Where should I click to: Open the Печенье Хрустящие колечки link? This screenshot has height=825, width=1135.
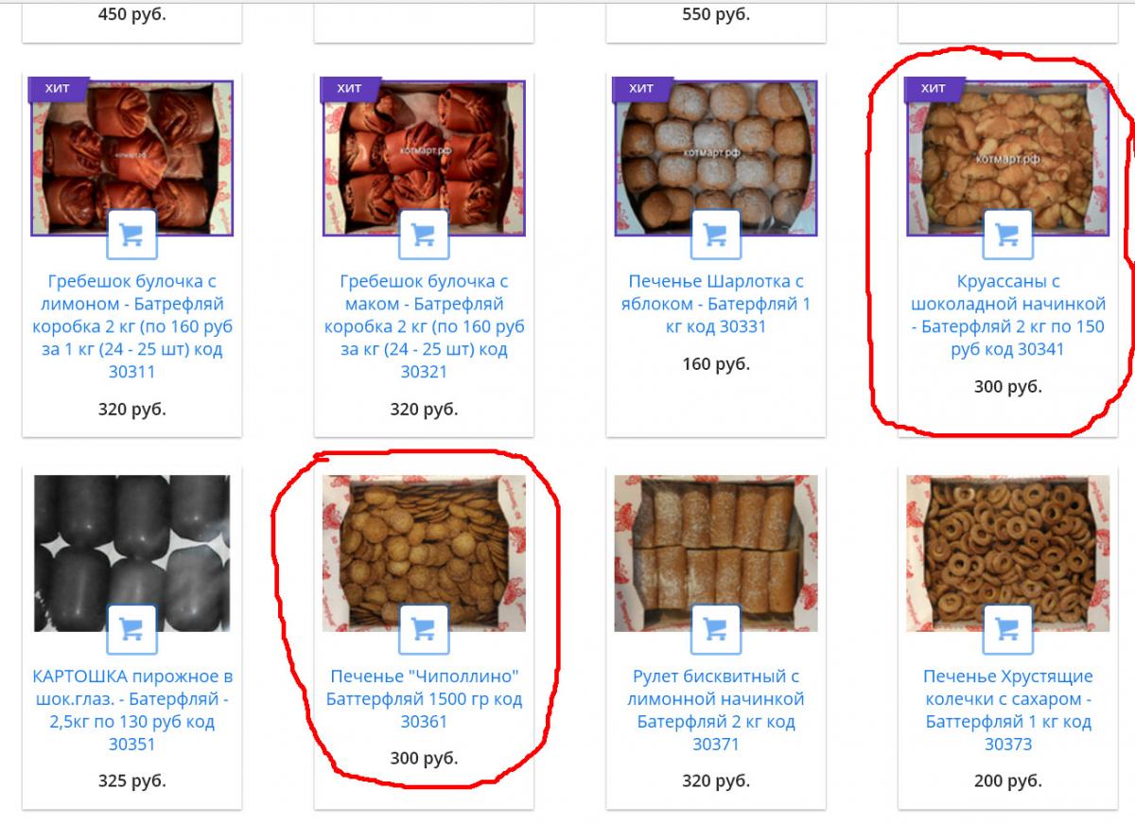(1007, 710)
